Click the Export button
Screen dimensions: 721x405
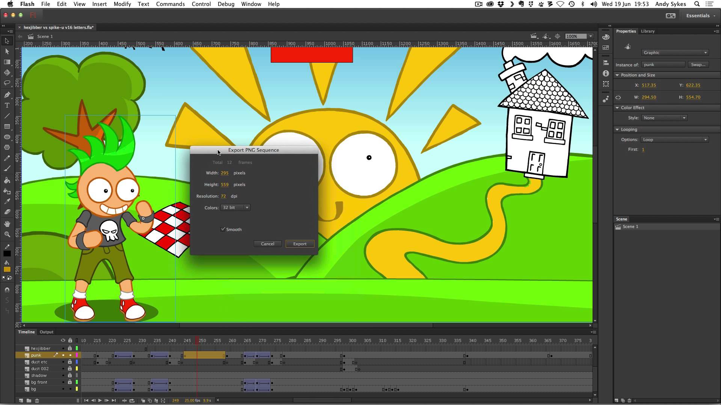pyautogui.click(x=300, y=244)
